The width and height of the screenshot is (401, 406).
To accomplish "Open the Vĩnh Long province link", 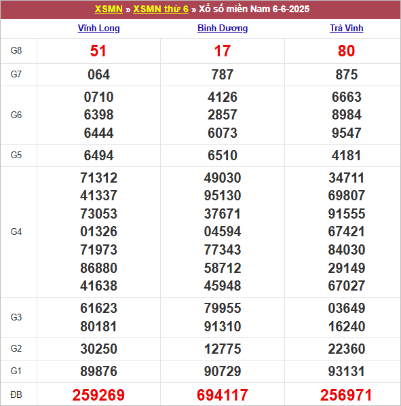I will click(x=99, y=29).
